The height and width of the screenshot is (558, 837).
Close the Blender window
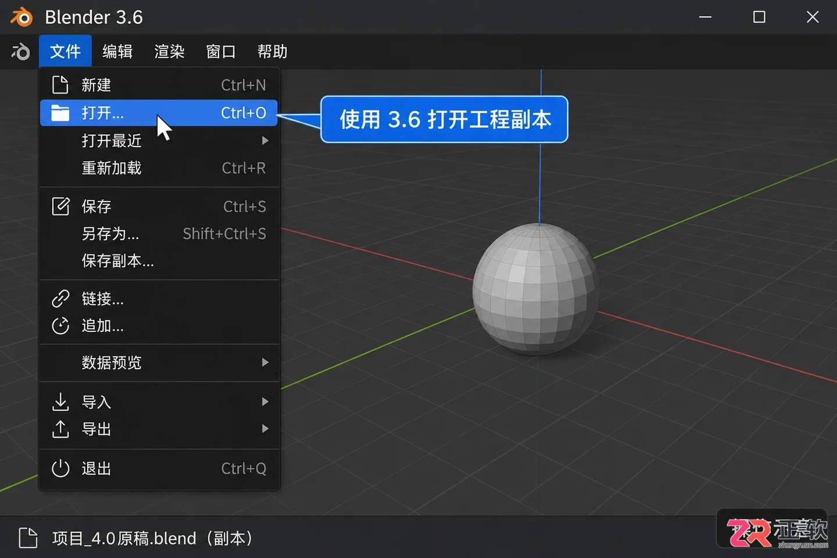click(813, 17)
